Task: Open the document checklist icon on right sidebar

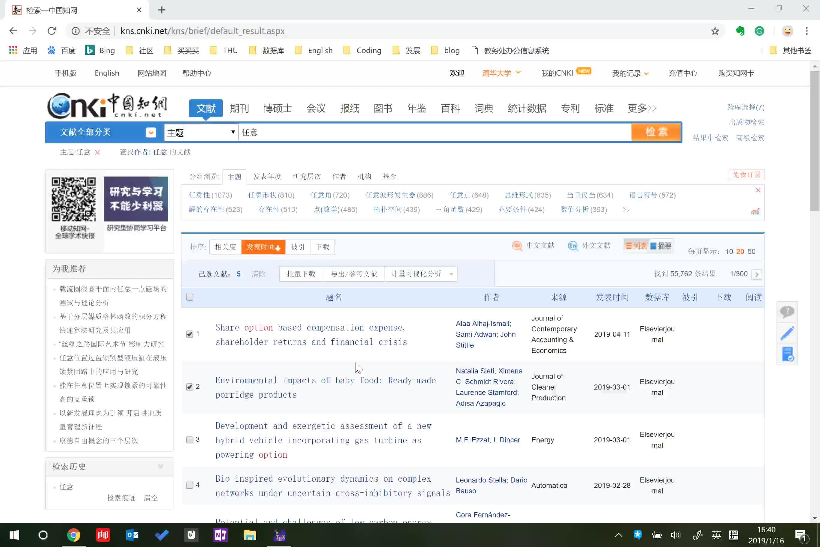Action: pyautogui.click(x=788, y=354)
